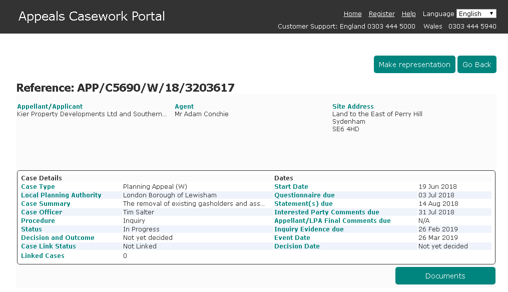The image size is (508, 292).
Task: Click the Linked Cases count 0
Action: click(x=125, y=256)
